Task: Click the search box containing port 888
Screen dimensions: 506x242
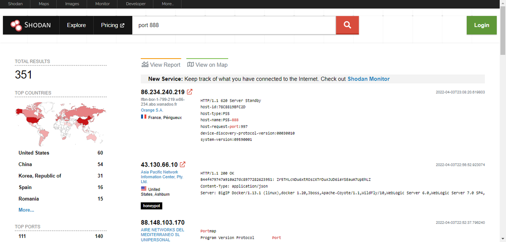Action: click(x=234, y=25)
